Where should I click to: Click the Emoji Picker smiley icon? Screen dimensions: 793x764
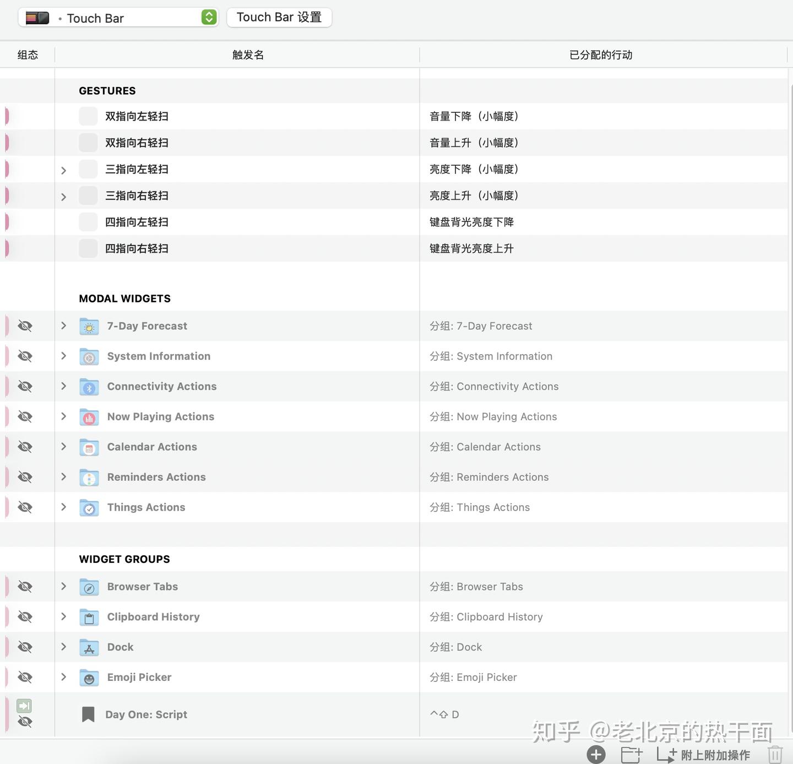tap(89, 678)
